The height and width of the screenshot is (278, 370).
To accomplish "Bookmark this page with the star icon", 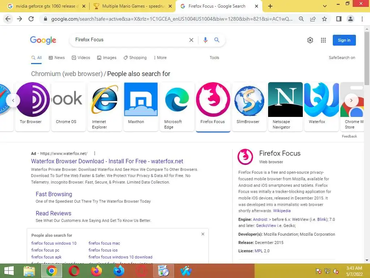I will (324, 19).
